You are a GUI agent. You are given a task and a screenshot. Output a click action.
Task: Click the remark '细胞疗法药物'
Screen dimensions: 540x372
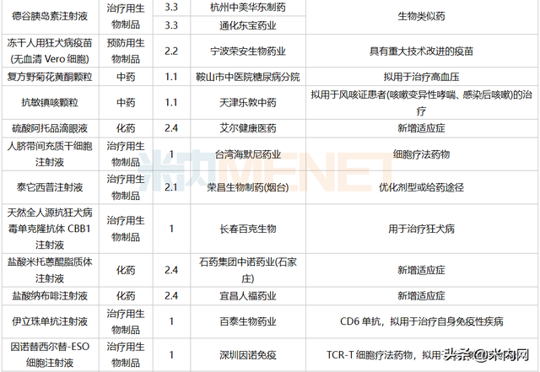point(422,154)
